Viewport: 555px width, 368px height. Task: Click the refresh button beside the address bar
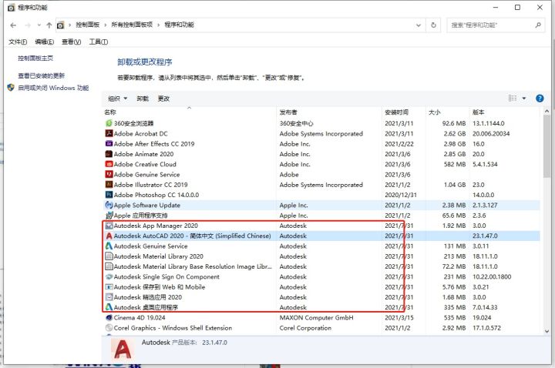coord(433,25)
